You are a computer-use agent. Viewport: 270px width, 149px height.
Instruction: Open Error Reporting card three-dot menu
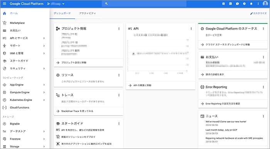pos(263,87)
